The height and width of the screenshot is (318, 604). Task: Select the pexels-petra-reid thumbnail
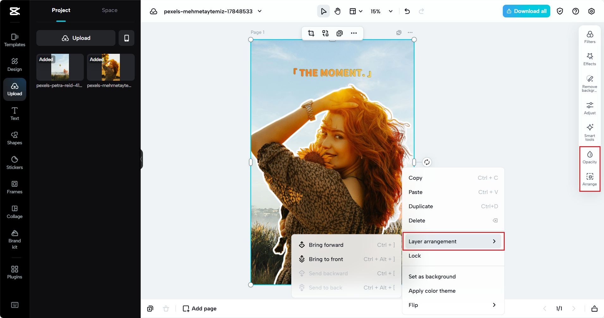click(x=60, y=67)
